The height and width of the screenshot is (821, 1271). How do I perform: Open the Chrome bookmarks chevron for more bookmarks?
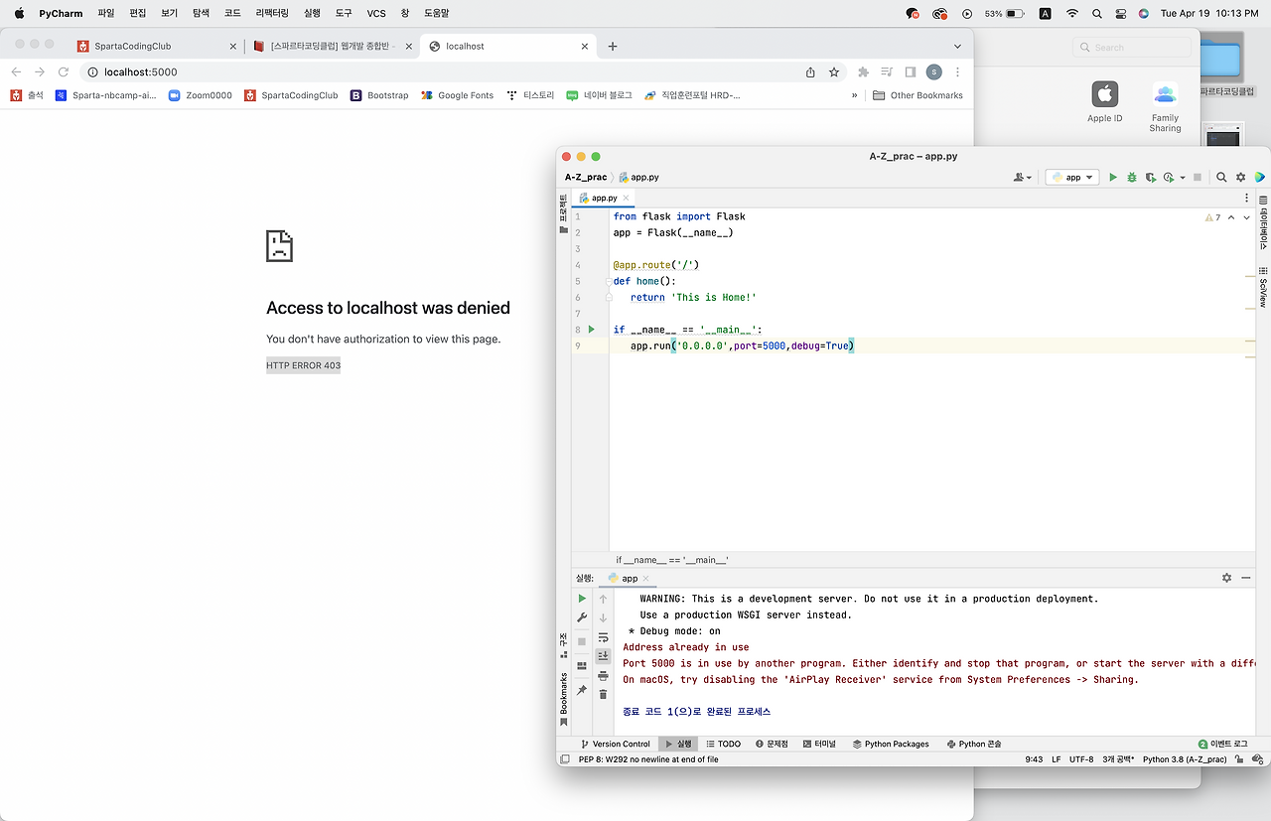853,94
